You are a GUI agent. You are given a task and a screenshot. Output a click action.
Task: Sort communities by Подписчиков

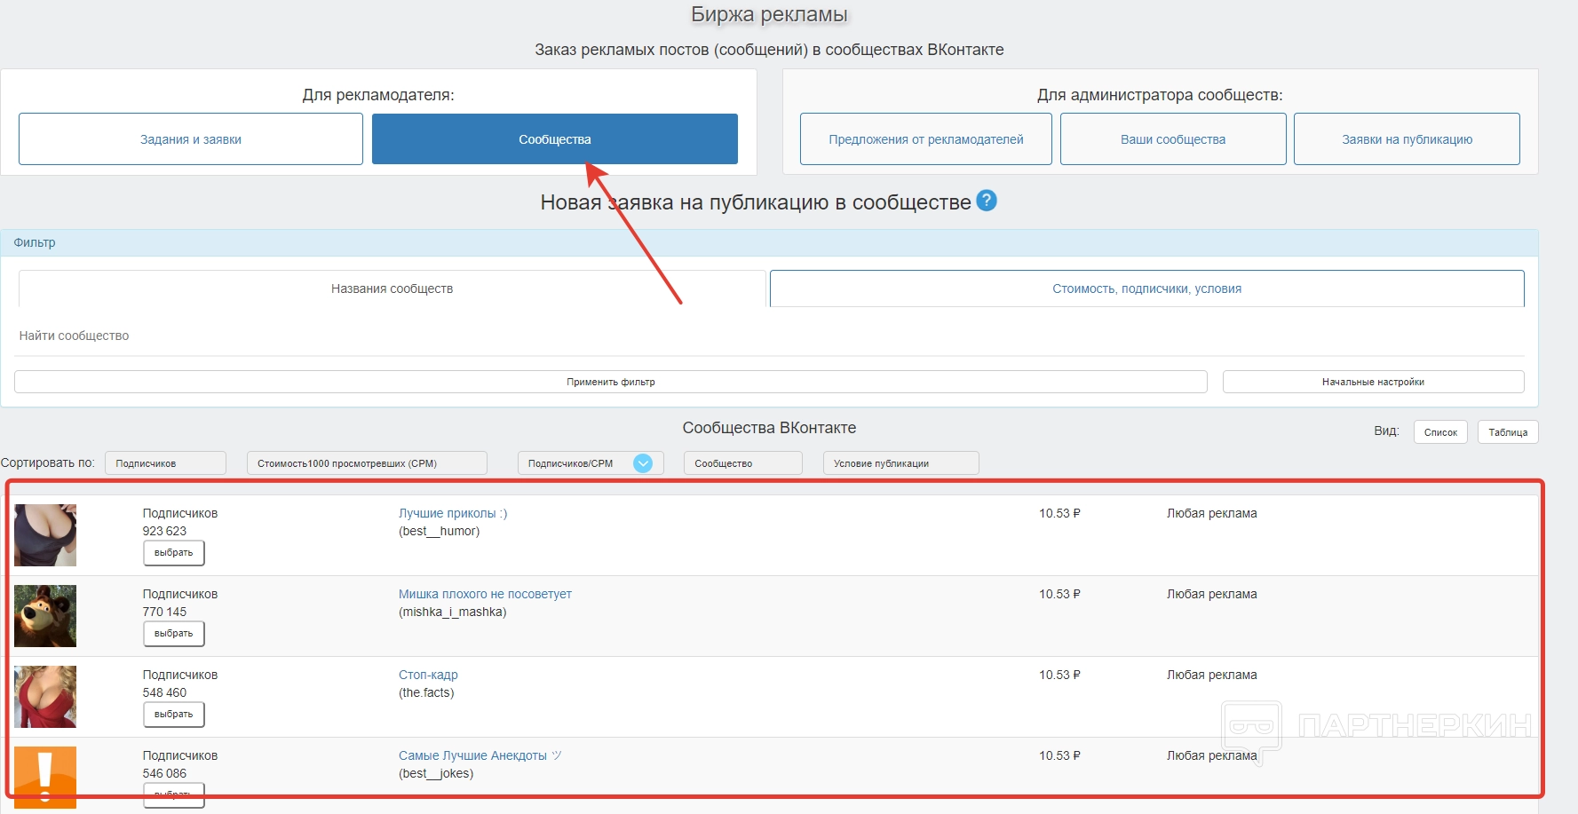point(165,463)
